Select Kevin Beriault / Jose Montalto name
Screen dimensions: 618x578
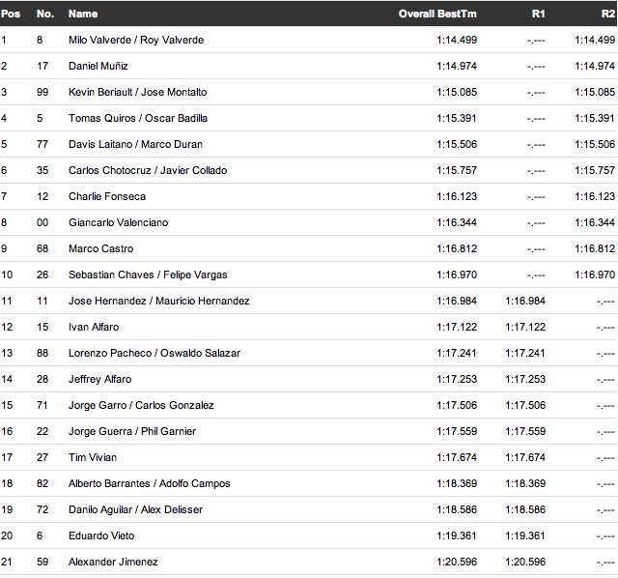tap(137, 92)
